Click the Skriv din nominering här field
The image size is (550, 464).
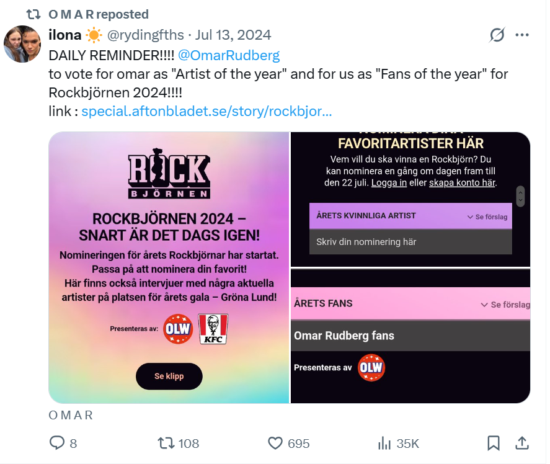click(410, 242)
